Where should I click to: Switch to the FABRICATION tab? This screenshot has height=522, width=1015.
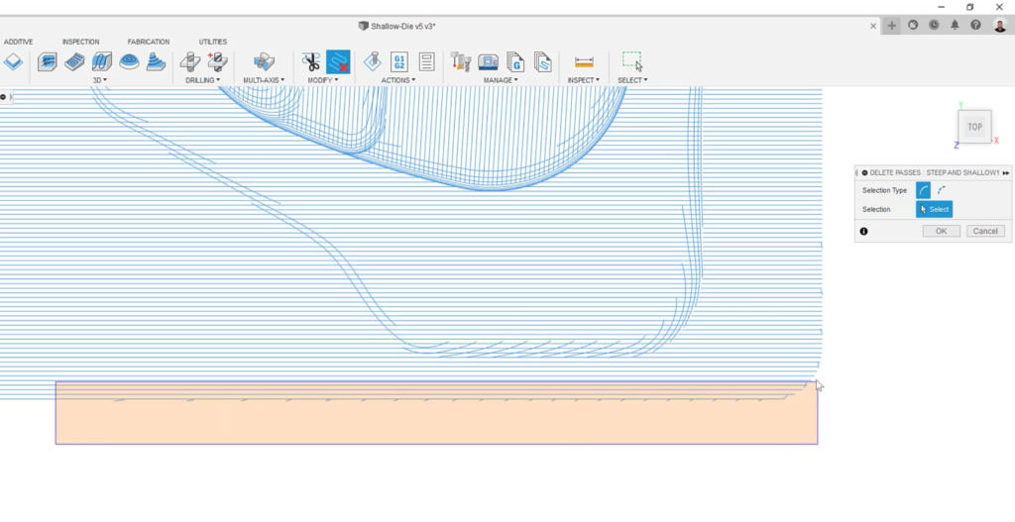tap(149, 42)
